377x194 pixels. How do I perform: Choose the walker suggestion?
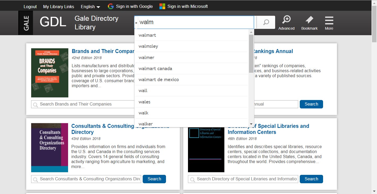[x=191, y=123]
